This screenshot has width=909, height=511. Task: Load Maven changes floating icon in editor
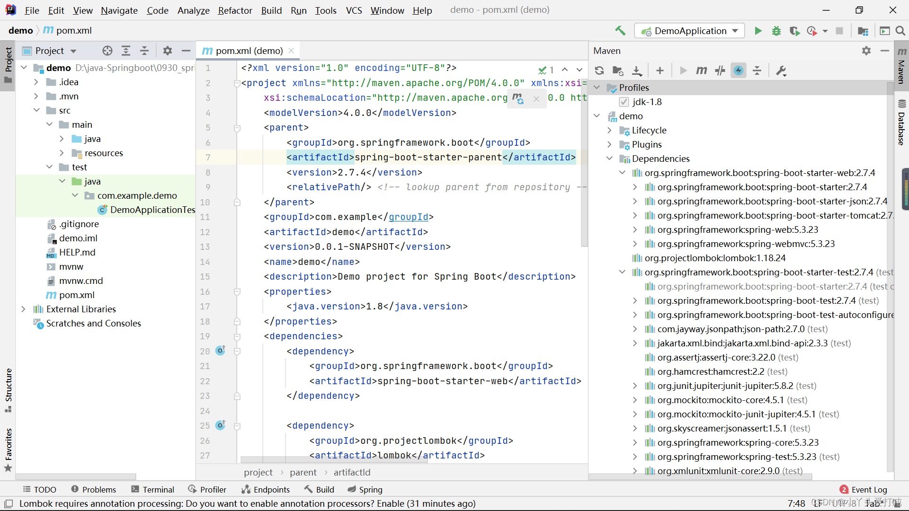tap(517, 98)
